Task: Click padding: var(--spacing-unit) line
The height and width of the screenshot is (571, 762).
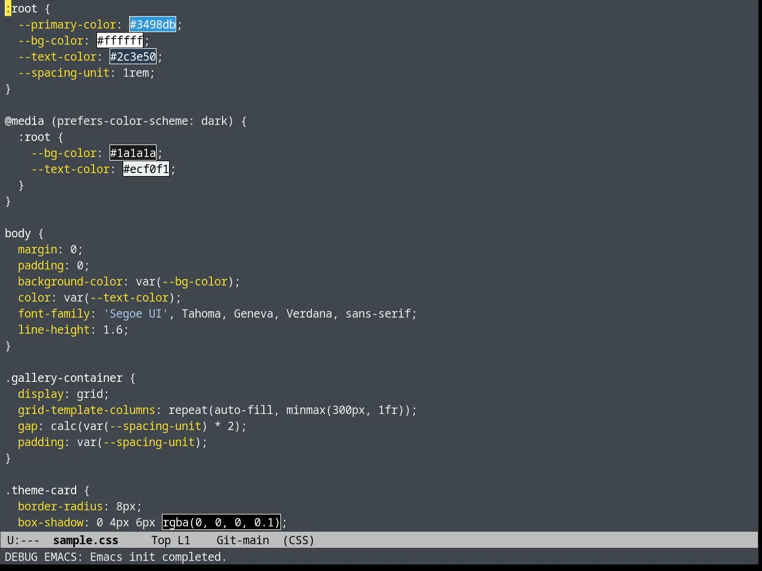Action: (113, 442)
